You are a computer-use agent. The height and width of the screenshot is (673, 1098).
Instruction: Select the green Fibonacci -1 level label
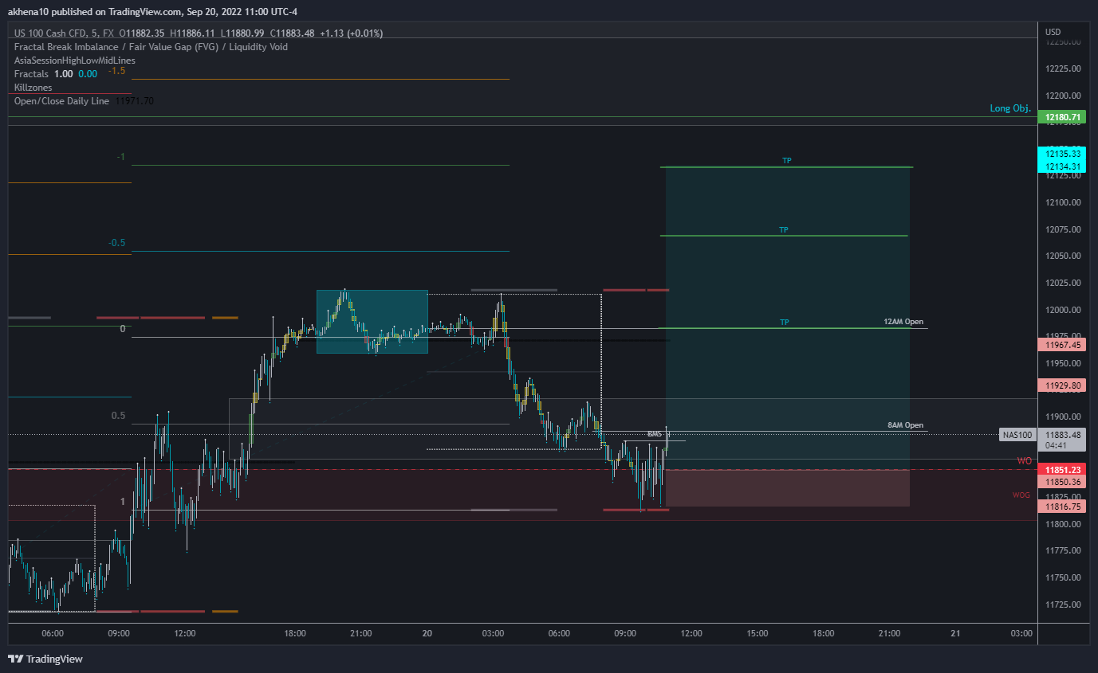click(x=120, y=157)
